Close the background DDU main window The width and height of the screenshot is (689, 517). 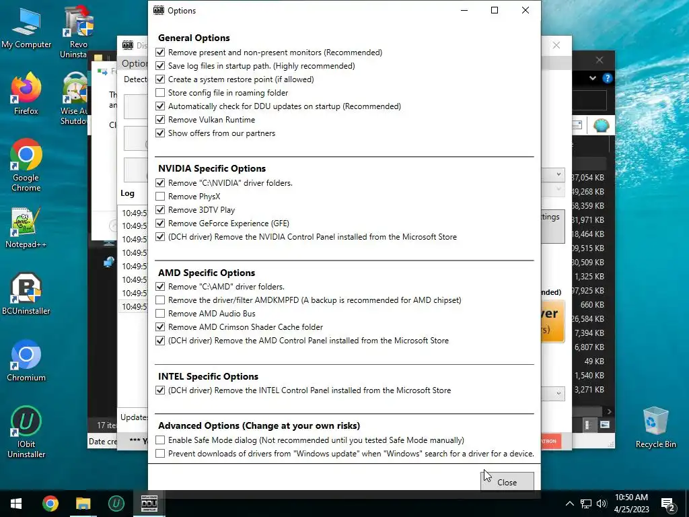(556, 45)
